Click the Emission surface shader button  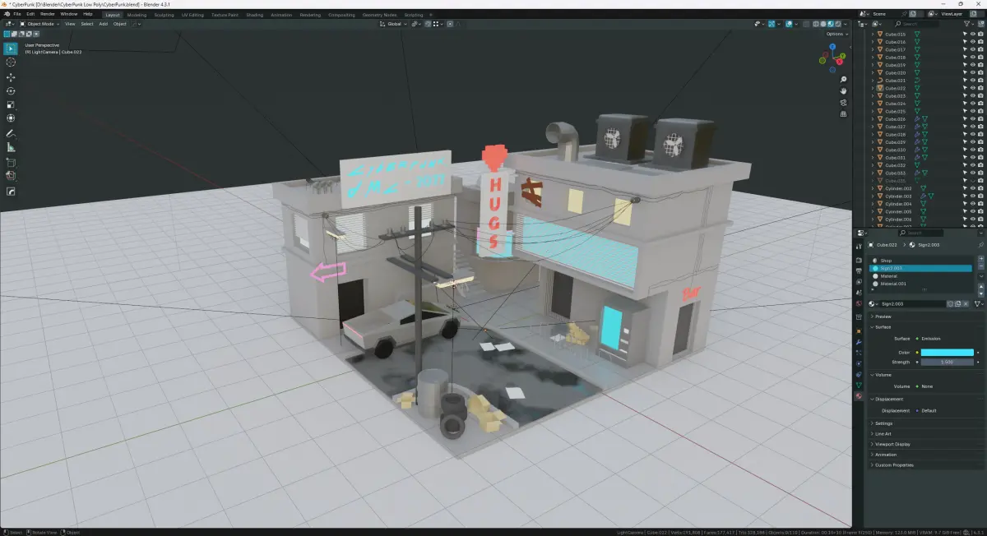click(948, 338)
